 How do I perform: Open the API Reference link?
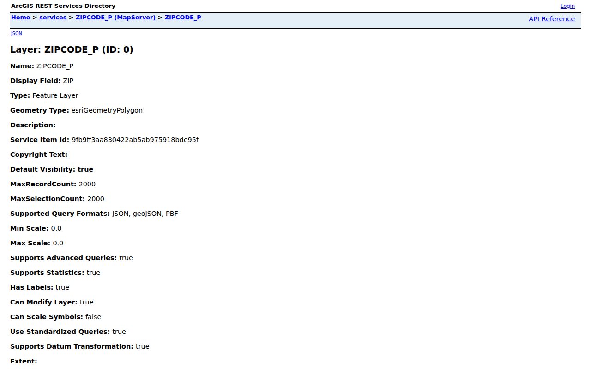coord(552,19)
